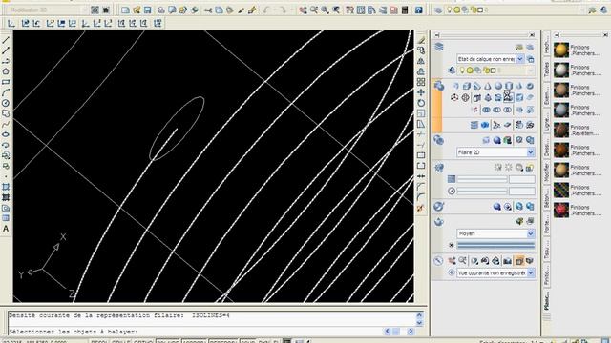
Task: Select the red floral material thumbnail
Action: click(x=561, y=210)
